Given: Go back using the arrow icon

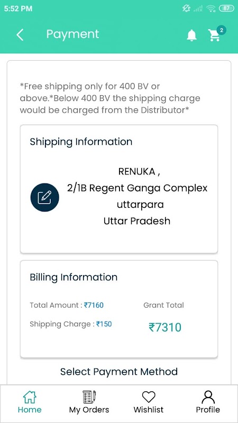Looking at the screenshot, I should click(x=20, y=35).
